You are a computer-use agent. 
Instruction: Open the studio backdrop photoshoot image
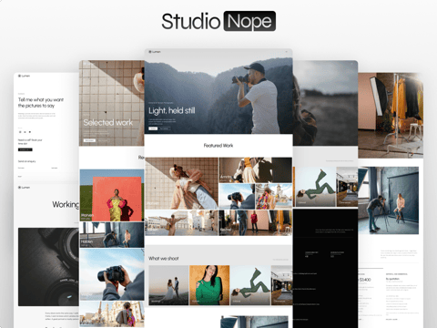[388, 200]
